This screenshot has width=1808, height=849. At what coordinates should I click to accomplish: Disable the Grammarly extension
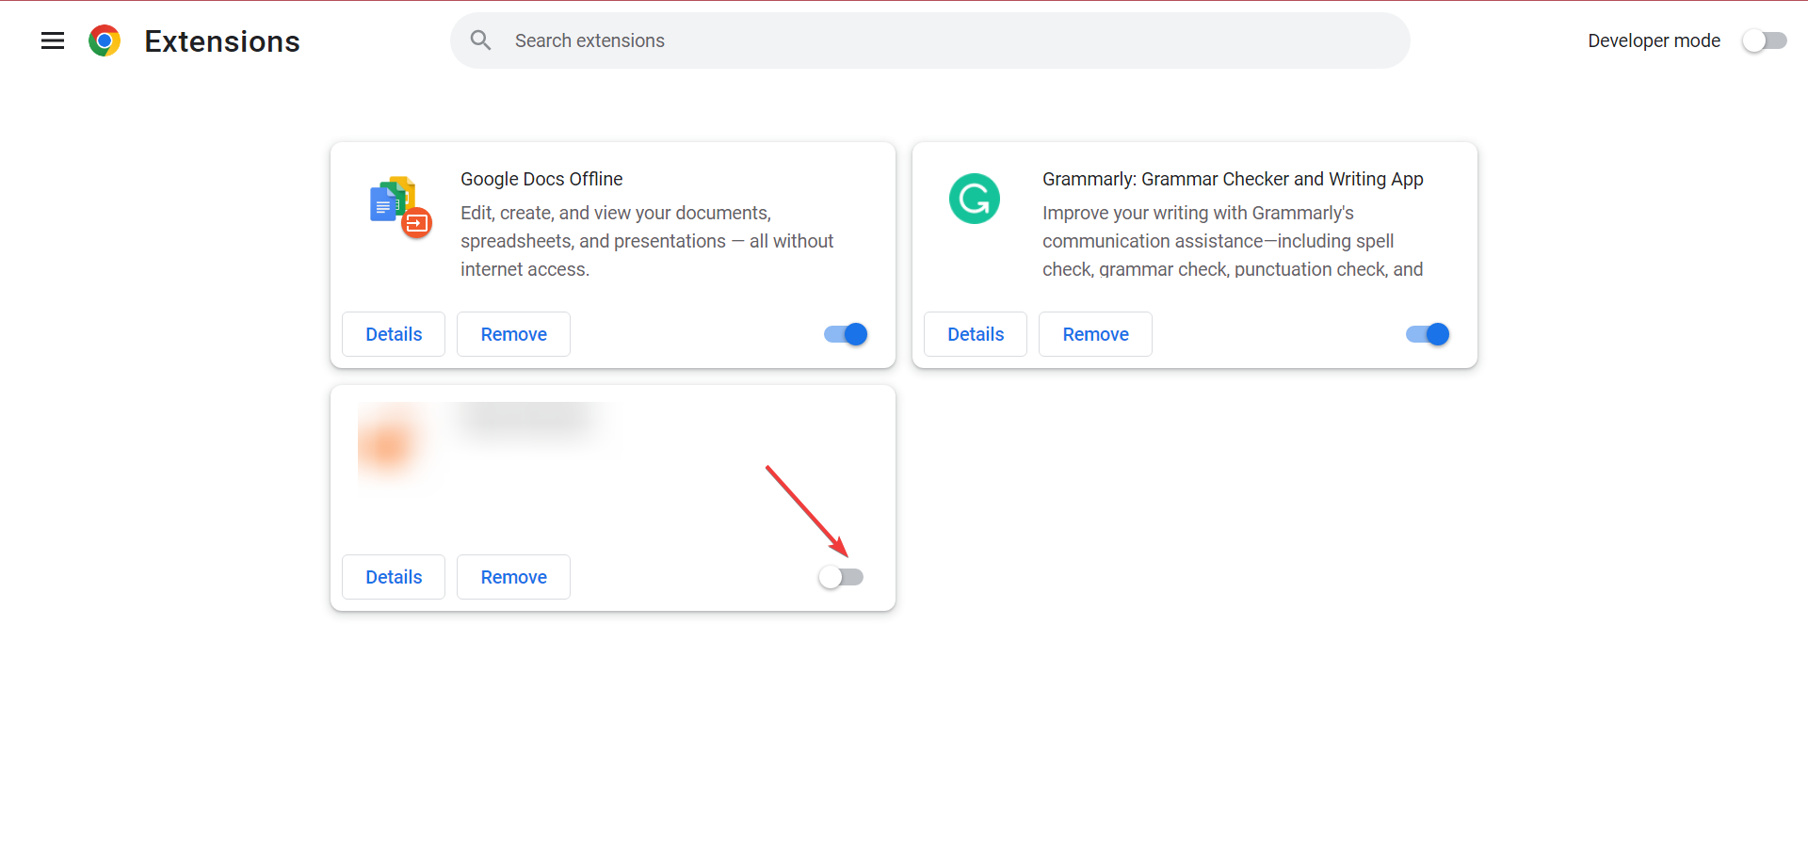pyautogui.click(x=1426, y=334)
